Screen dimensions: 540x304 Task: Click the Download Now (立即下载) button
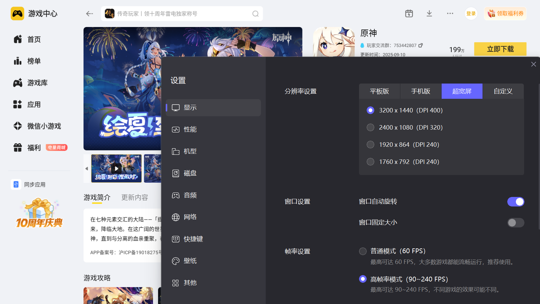pos(500,49)
